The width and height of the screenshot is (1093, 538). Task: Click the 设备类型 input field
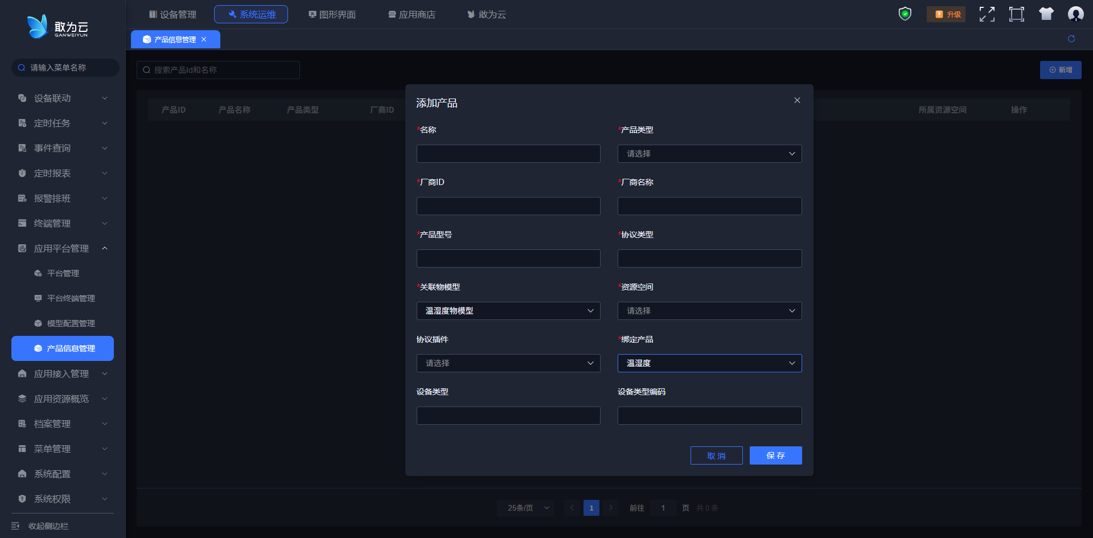tap(508, 416)
